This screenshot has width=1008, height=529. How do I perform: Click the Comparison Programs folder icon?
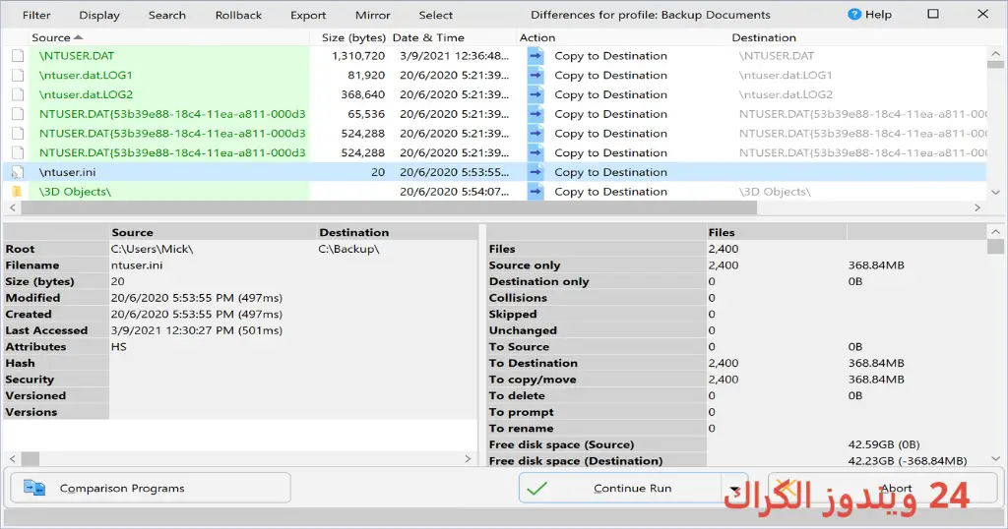coord(34,488)
